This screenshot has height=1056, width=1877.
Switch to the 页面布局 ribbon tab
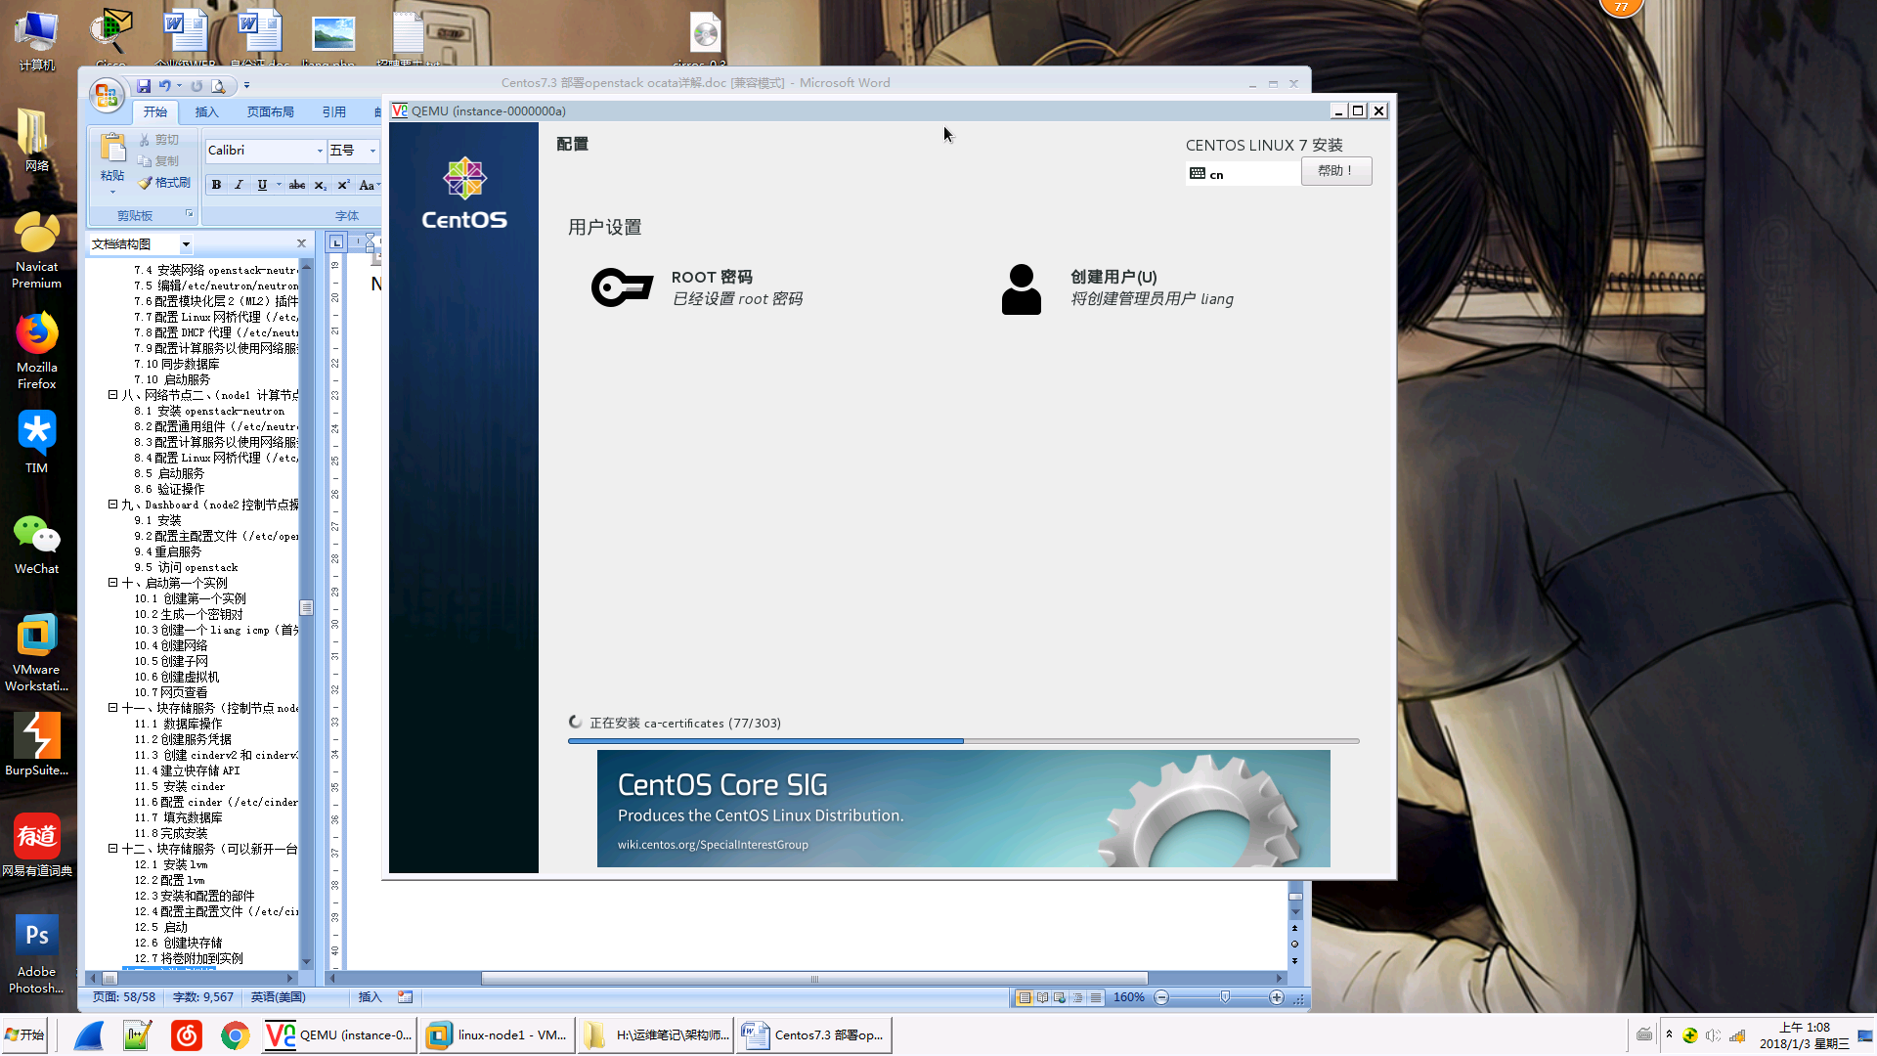pos(271,111)
